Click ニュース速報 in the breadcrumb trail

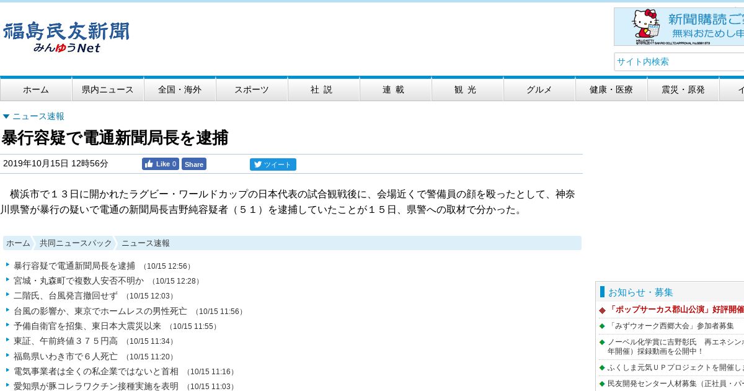point(146,243)
